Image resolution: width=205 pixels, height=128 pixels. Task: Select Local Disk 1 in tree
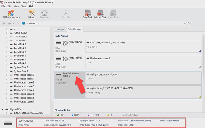[20, 48]
